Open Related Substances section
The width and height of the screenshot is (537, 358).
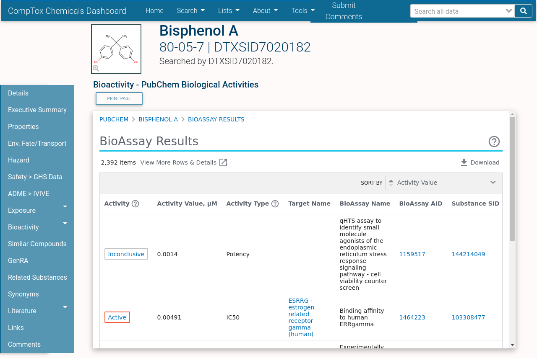click(37, 277)
